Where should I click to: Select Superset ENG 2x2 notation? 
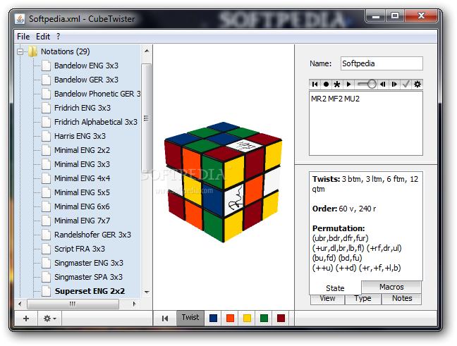coord(90,291)
